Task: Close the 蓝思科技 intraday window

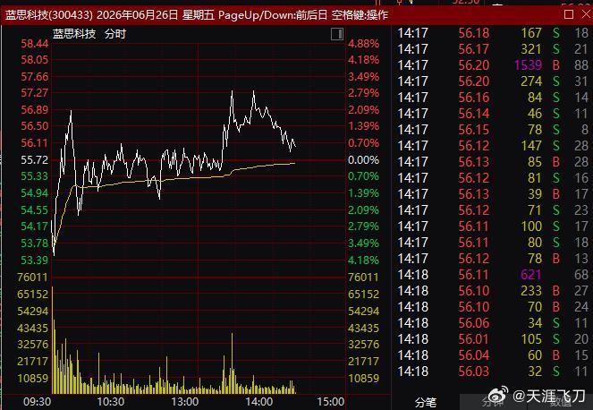Action: pyautogui.click(x=587, y=14)
